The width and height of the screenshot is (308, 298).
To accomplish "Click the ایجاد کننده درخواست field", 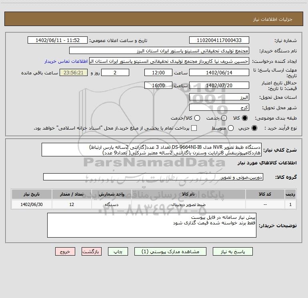I will (169, 61).
